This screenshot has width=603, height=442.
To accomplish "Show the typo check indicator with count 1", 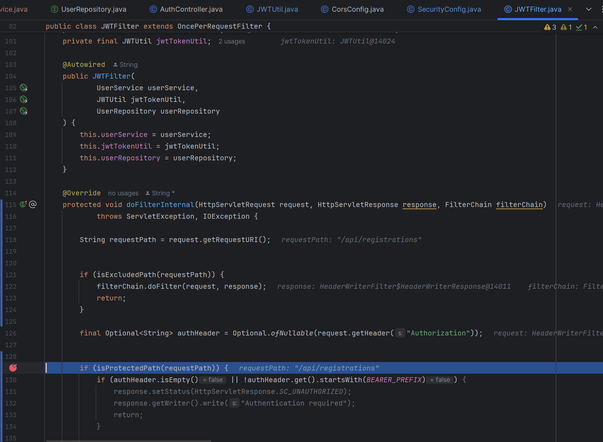I will coord(582,27).
